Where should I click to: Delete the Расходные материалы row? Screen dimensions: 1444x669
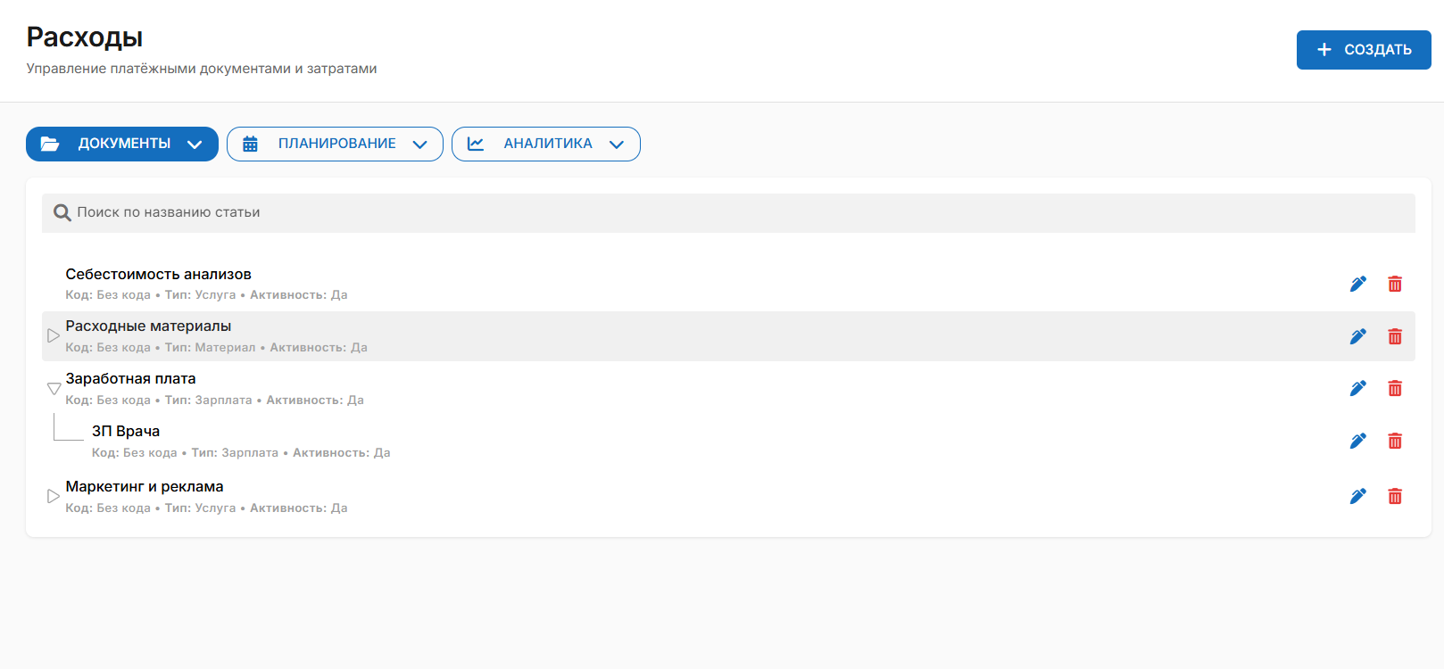pyautogui.click(x=1394, y=336)
